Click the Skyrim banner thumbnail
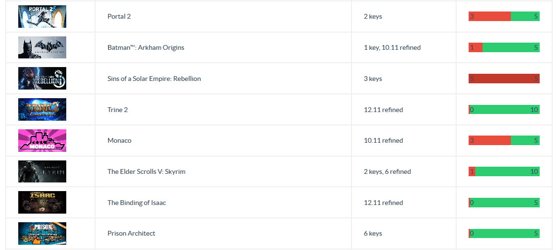Screen dimensions: 556x250 point(42,171)
